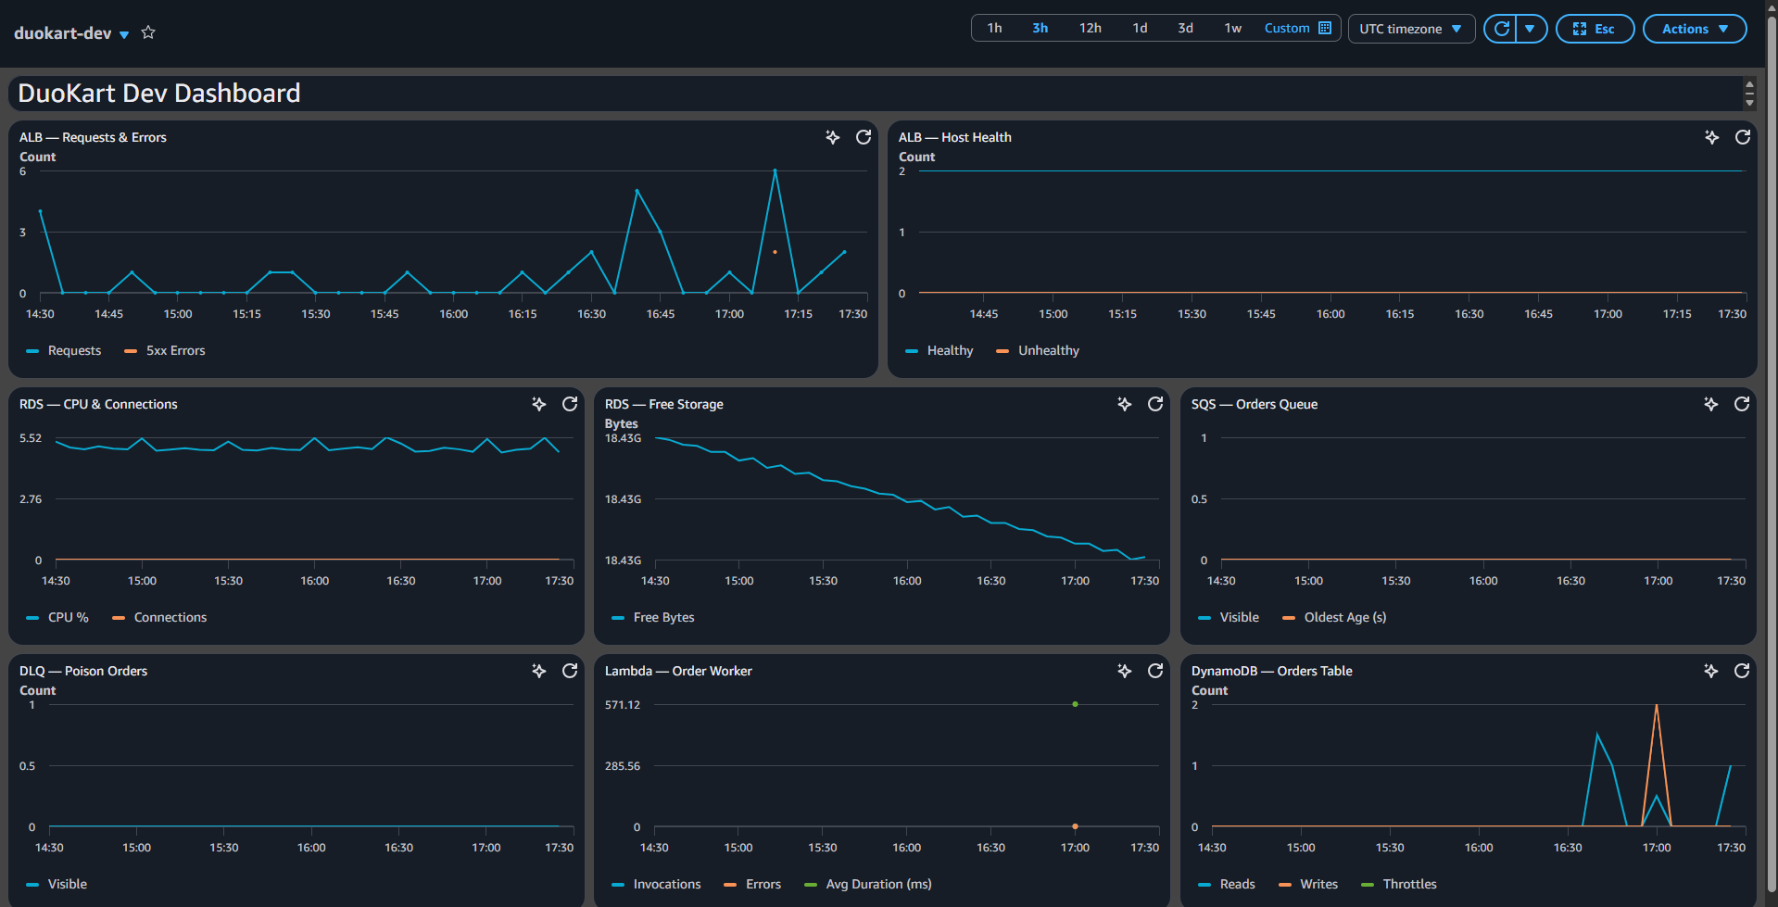Refresh the DLQ Poison Orders widget
The image size is (1778, 907).
pos(570,671)
